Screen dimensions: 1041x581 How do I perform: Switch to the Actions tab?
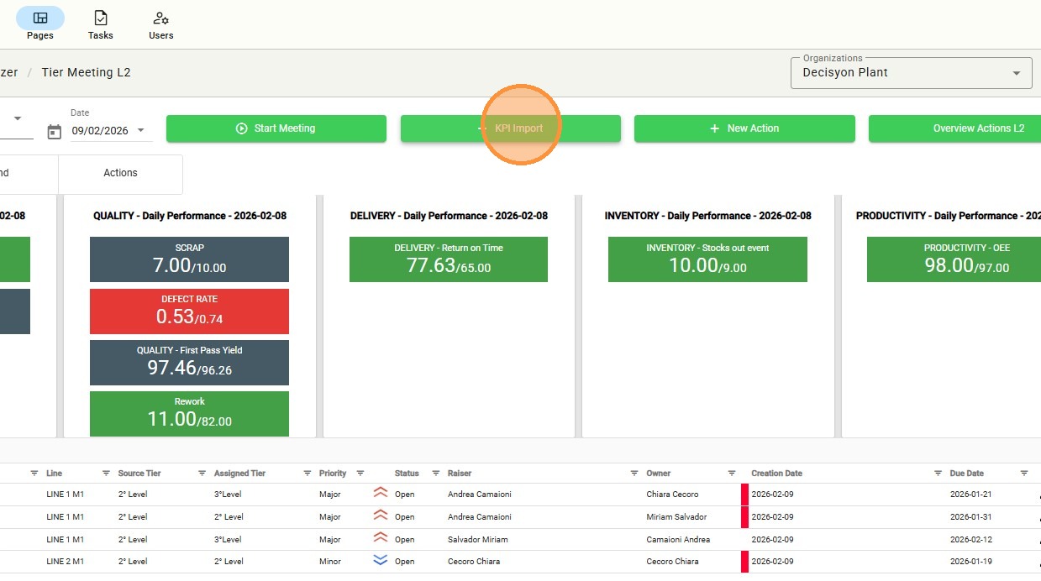[x=120, y=173]
